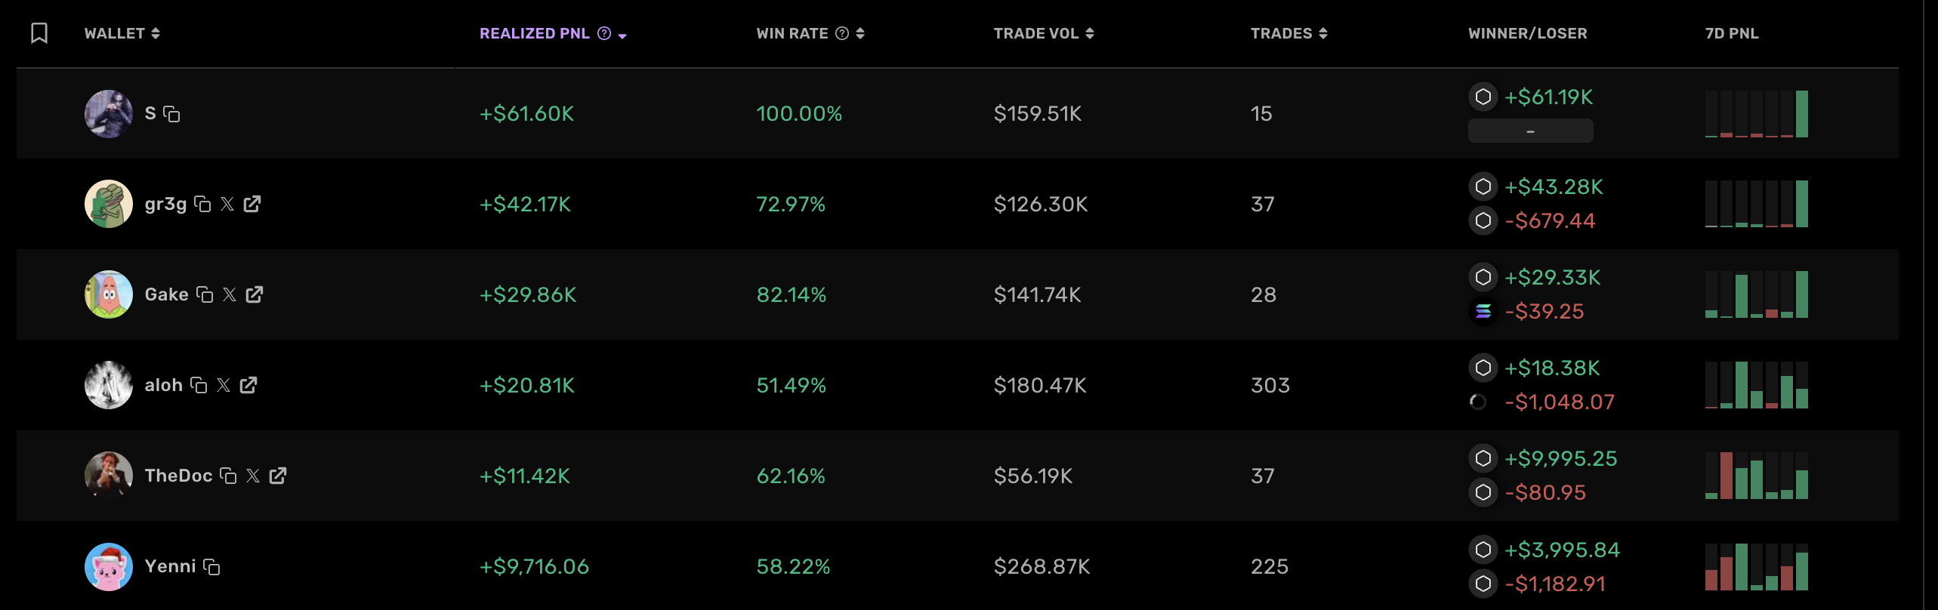Click the Solana token icon in Gake row

(x=1483, y=311)
